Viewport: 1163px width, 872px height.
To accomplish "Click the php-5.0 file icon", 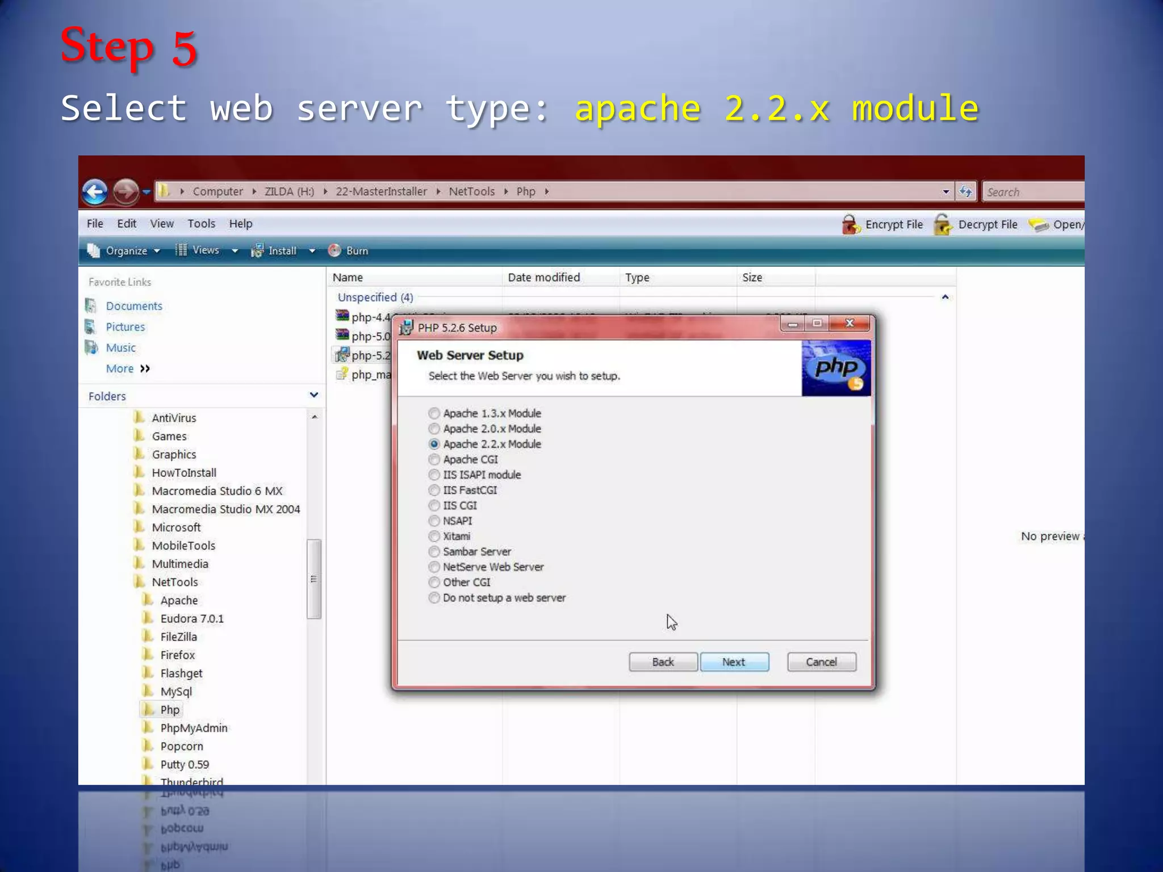I will [x=342, y=335].
